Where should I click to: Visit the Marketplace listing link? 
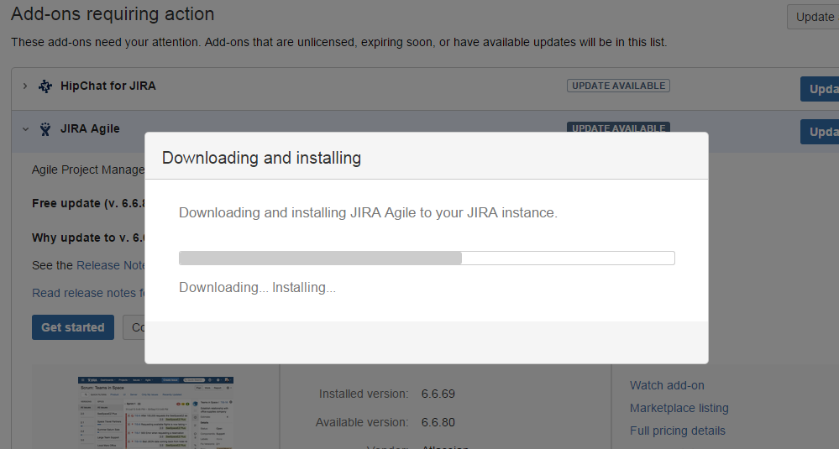click(x=679, y=408)
